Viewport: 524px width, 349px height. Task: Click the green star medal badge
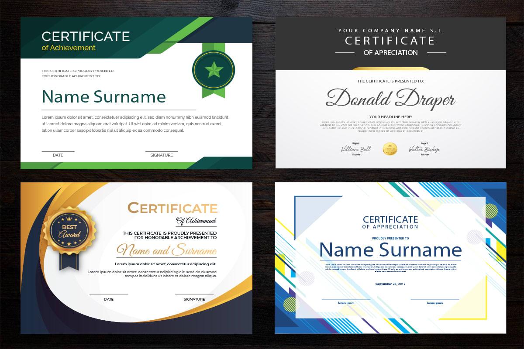tap(214, 68)
